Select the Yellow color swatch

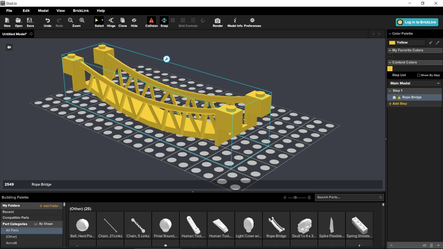point(392,42)
